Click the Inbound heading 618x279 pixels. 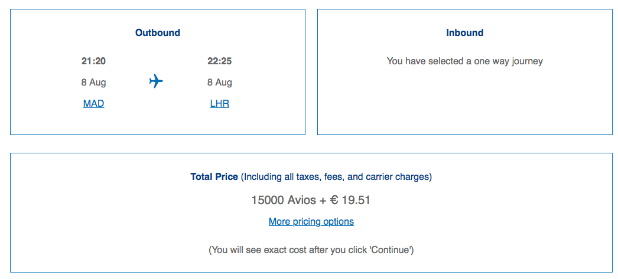[464, 33]
